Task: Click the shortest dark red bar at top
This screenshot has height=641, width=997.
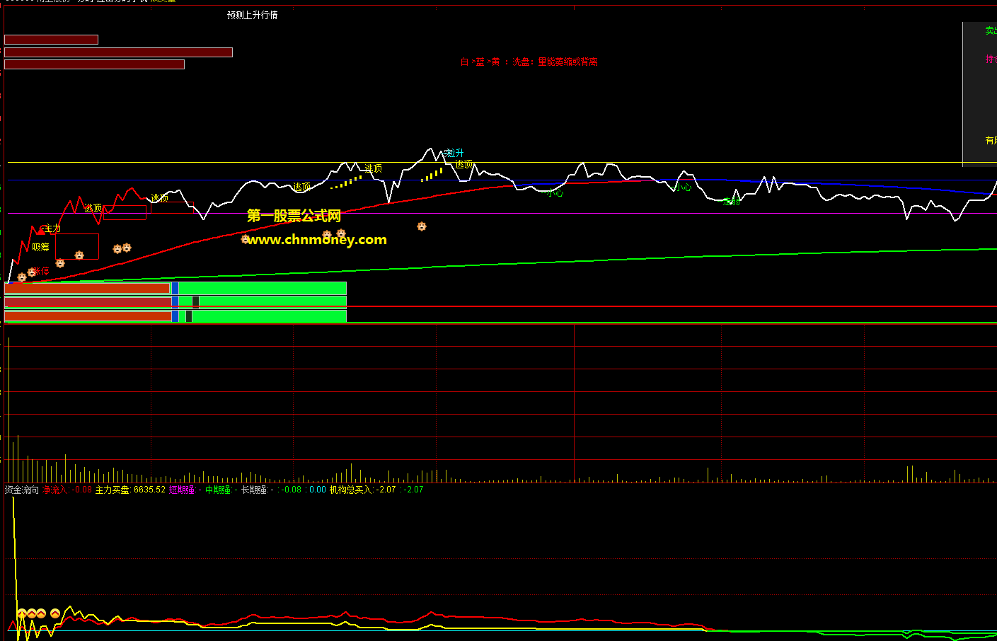Action: pyautogui.click(x=51, y=40)
